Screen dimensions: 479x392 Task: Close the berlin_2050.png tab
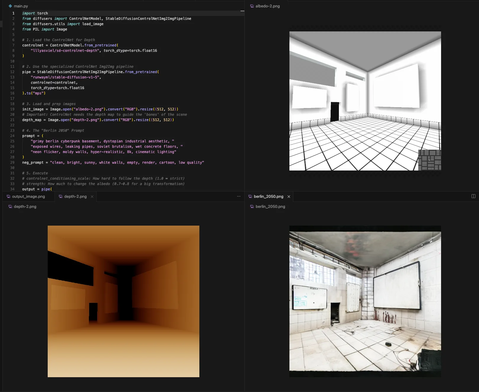coord(289,197)
